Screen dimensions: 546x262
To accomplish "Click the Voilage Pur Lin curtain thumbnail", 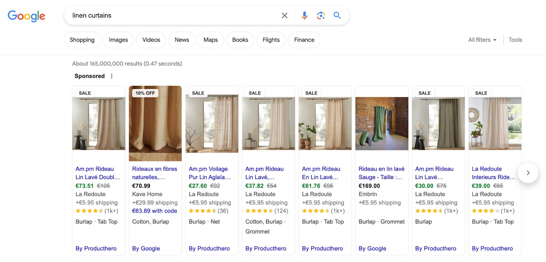I will pyautogui.click(x=212, y=123).
